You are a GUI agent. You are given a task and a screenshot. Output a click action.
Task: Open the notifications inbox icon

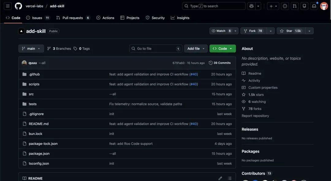[314, 6]
